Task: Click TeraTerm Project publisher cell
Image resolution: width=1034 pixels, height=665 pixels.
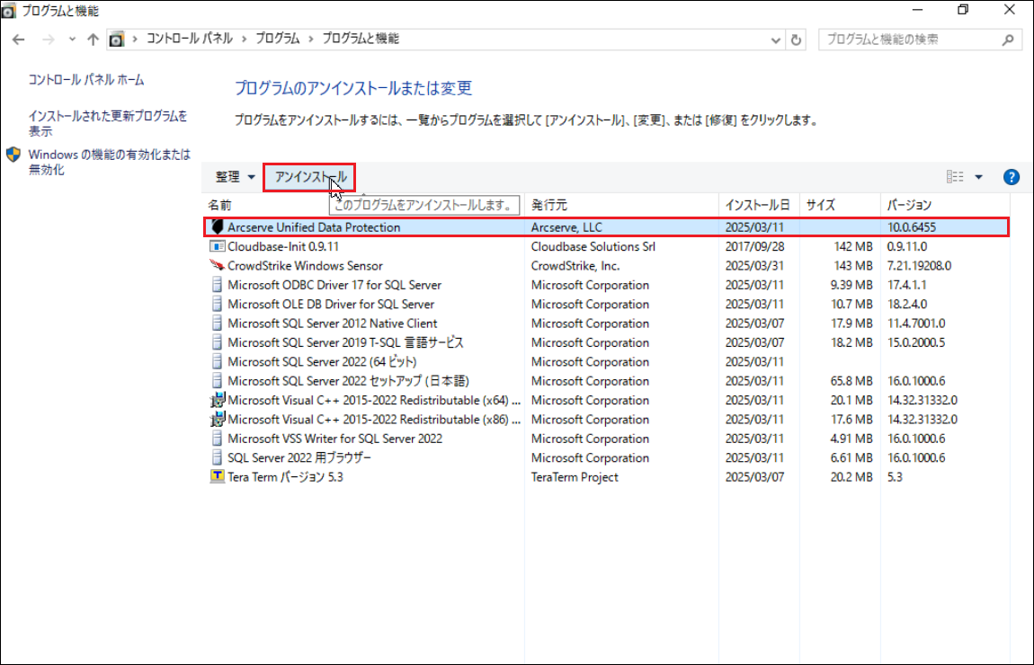Action: [575, 477]
